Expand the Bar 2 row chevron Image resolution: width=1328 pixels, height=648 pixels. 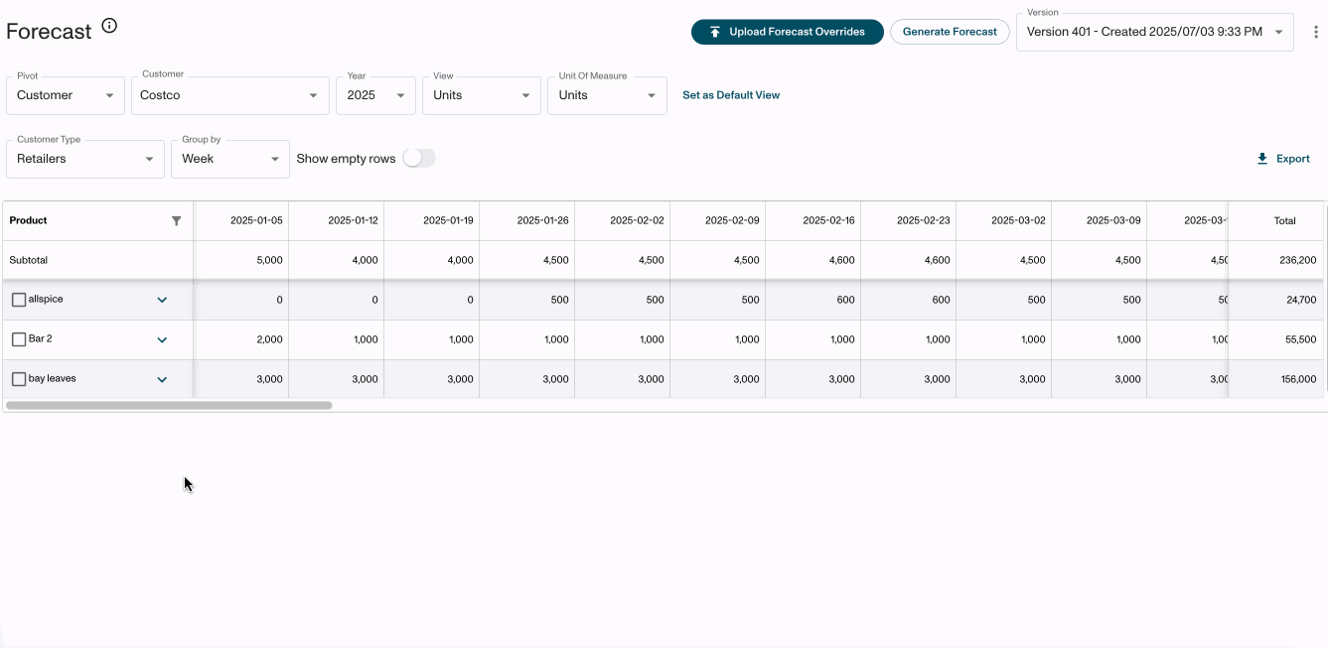[162, 339]
